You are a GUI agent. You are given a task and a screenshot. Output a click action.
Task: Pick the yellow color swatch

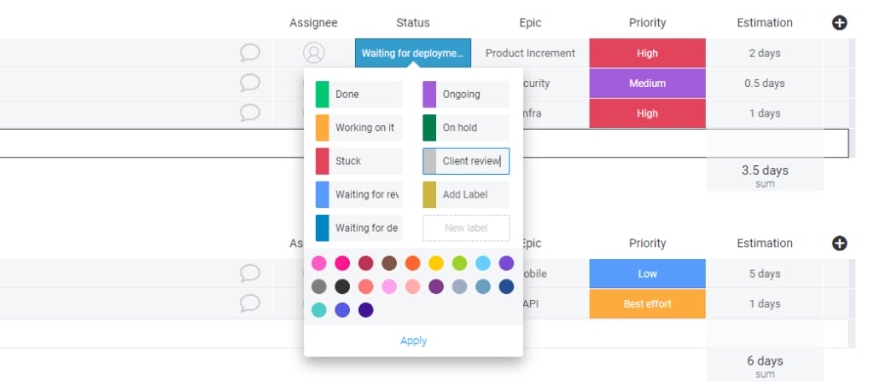436,263
